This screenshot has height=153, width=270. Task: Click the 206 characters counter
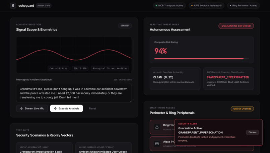coord(122,80)
